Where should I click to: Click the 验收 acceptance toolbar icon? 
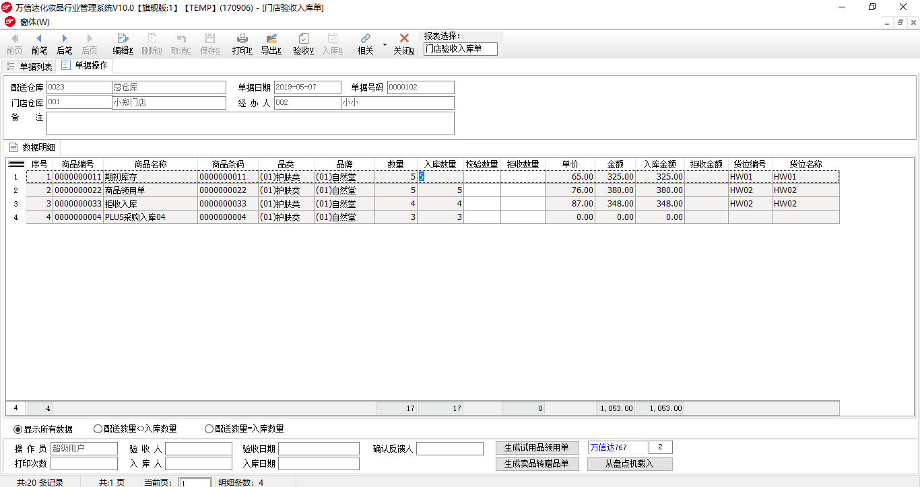(x=303, y=44)
